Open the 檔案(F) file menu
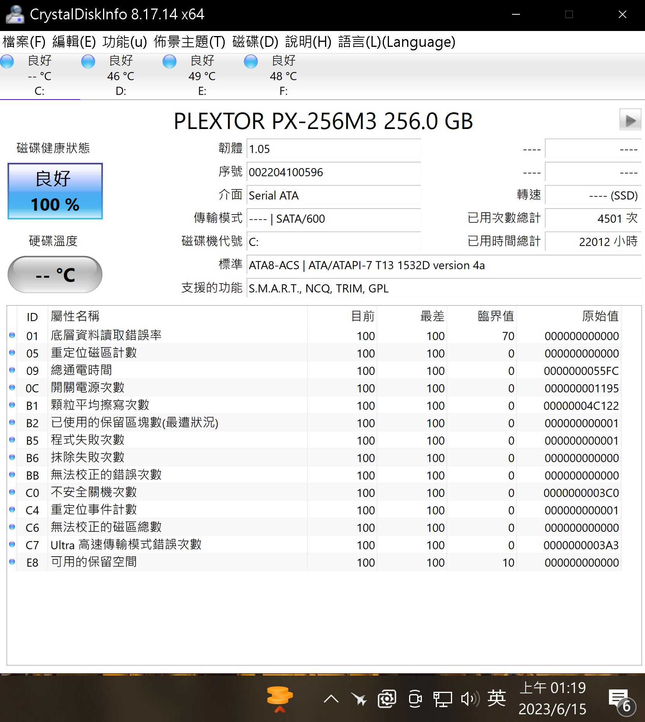The image size is (645, 722). [x=24, y=42]
